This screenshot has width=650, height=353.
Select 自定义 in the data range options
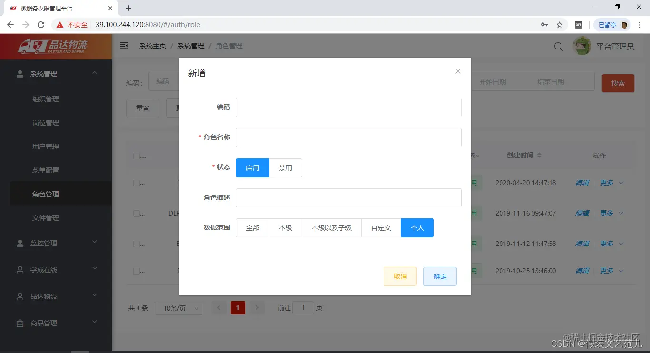tap(381, 227)
